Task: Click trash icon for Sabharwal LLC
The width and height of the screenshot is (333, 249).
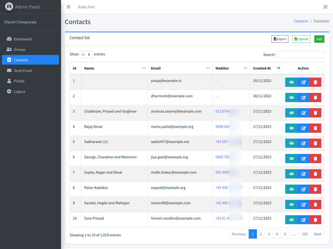Action: pyautogui.click(x=315, y=143)
